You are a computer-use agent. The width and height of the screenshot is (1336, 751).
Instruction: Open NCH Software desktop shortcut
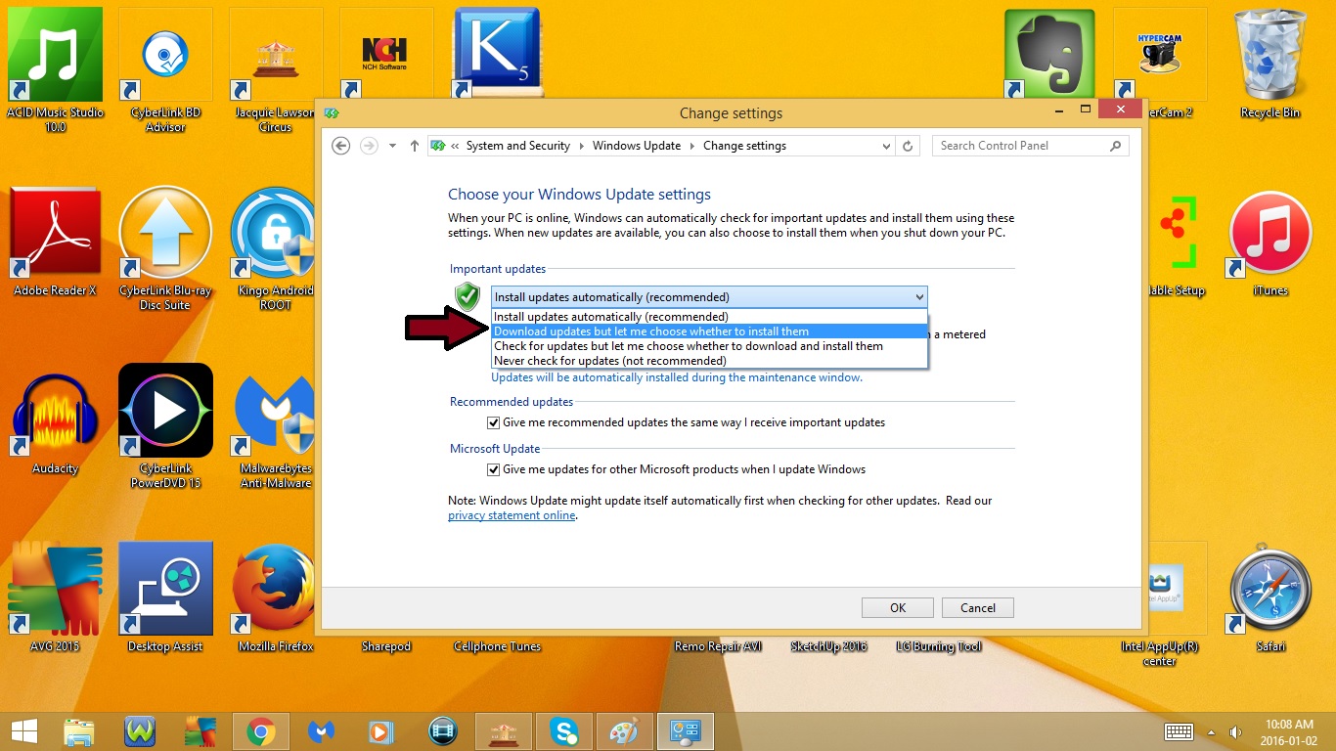tap(386, 52)
